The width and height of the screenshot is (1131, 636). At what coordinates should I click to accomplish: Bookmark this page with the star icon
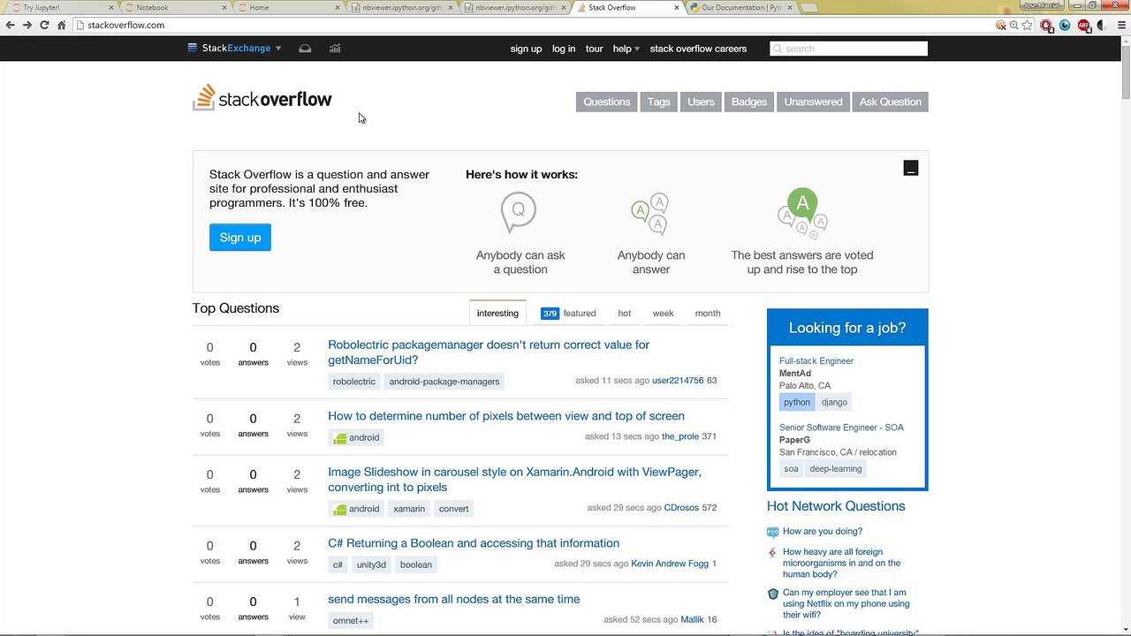1028,25
